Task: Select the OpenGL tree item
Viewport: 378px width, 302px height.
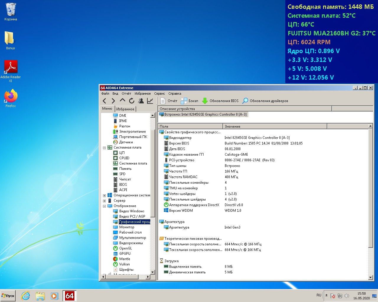Action: click(x=126, y=248)
